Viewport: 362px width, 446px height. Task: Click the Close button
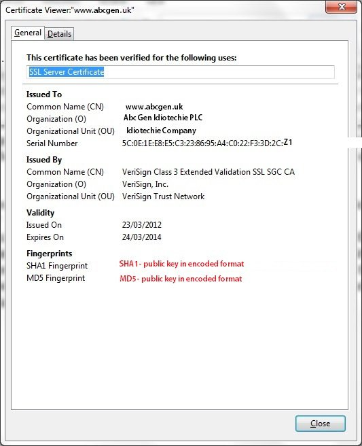tap(321, 424)
